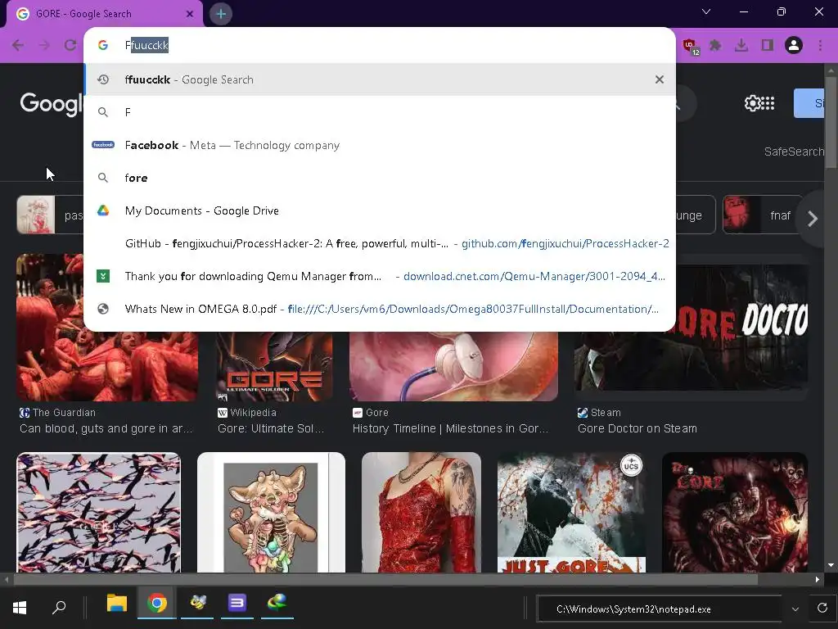Open the Chrome profile avatar

pos(794,45)
